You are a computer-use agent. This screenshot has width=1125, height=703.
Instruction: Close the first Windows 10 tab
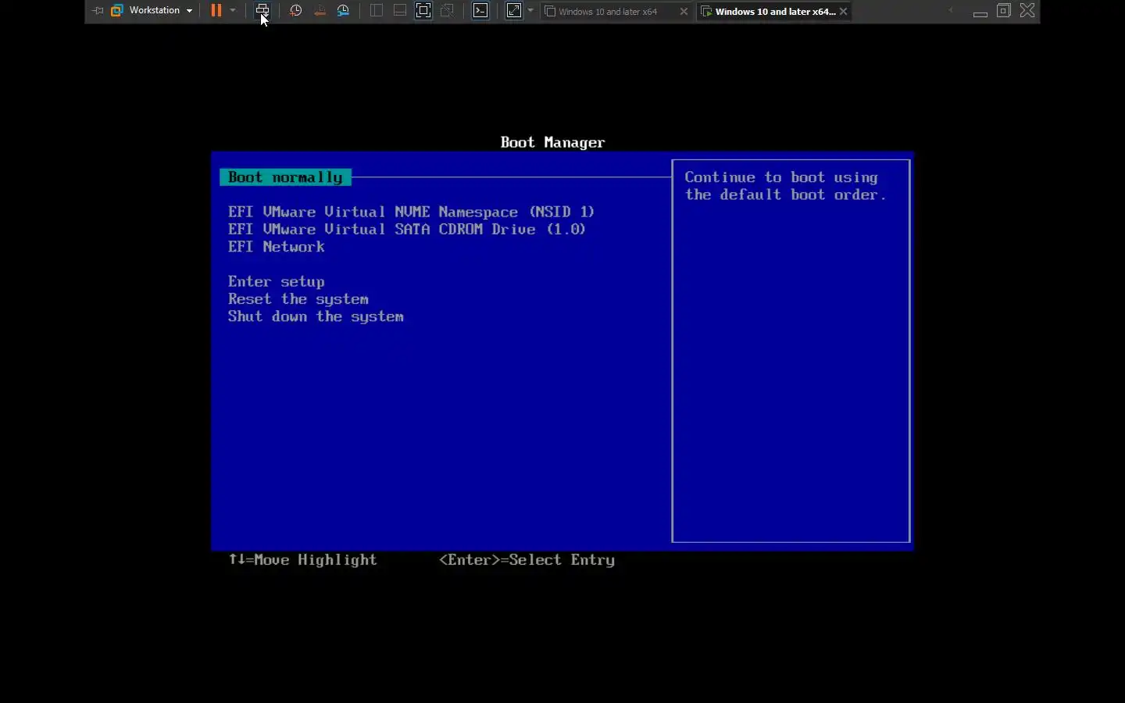684,12
